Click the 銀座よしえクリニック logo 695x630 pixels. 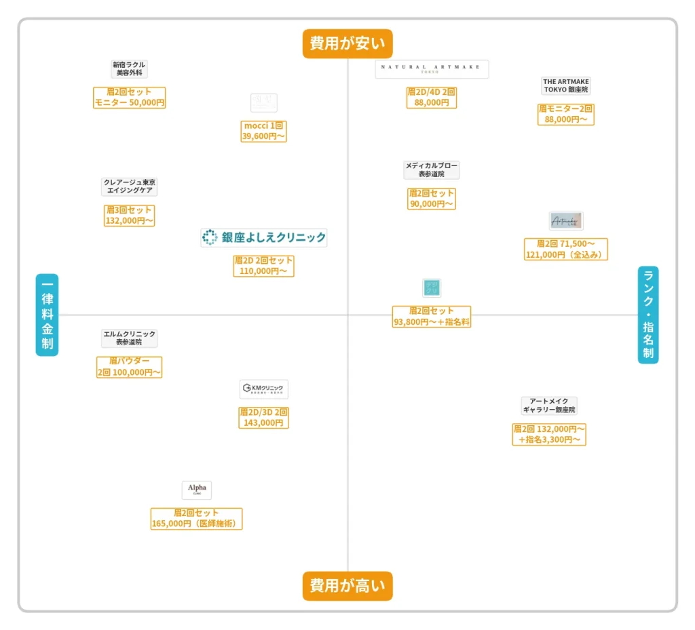tap(264, 237)
